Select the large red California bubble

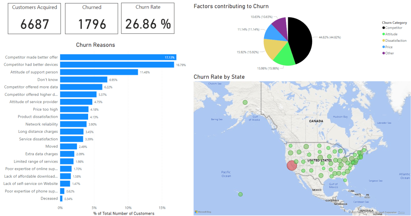292,165
